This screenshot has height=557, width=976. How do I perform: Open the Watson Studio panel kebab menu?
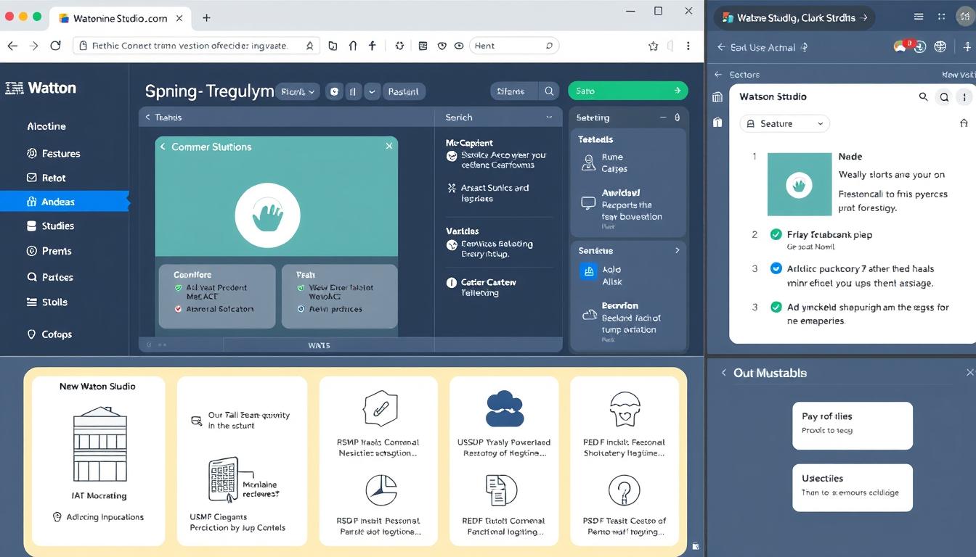964,96
